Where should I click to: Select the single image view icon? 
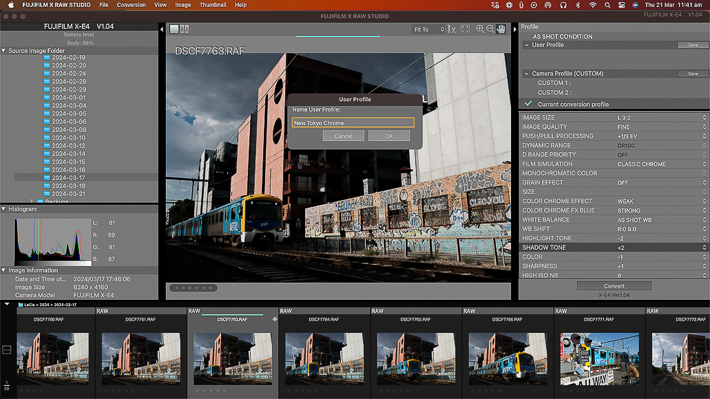(x=174, y=30)
